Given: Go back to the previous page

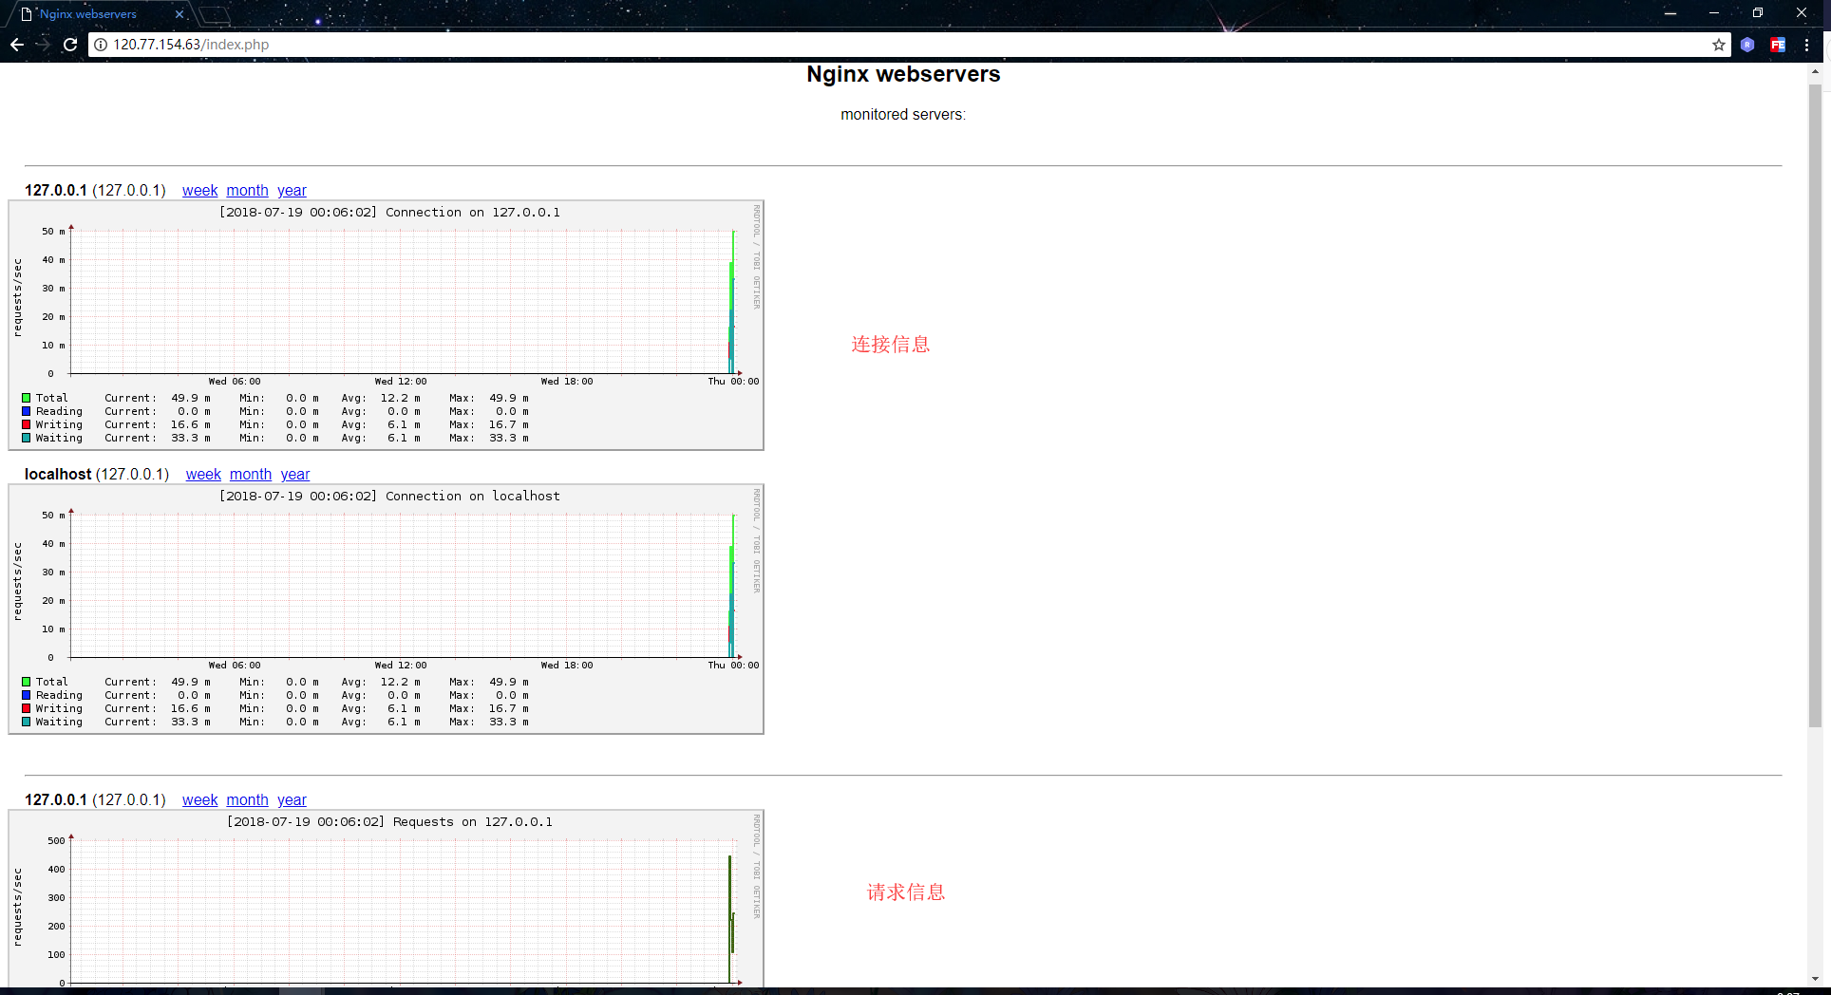Looking at the screenshot, I should click(x=16, y=44).
